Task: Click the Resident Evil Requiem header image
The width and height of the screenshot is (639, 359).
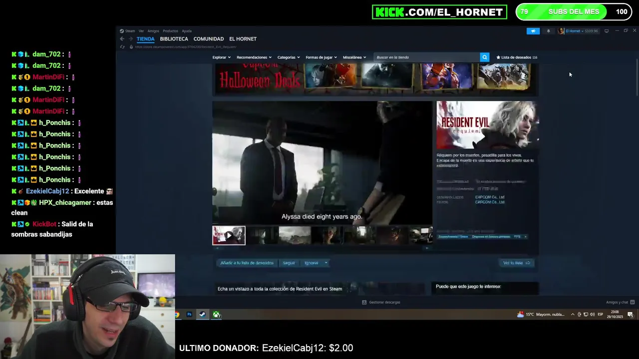Action: [487, 125]
